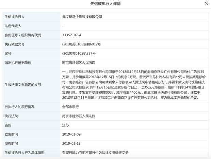Select organization code 33352107-4
Image resolution: width=211 pixels, height=159 pixels.
71,35
